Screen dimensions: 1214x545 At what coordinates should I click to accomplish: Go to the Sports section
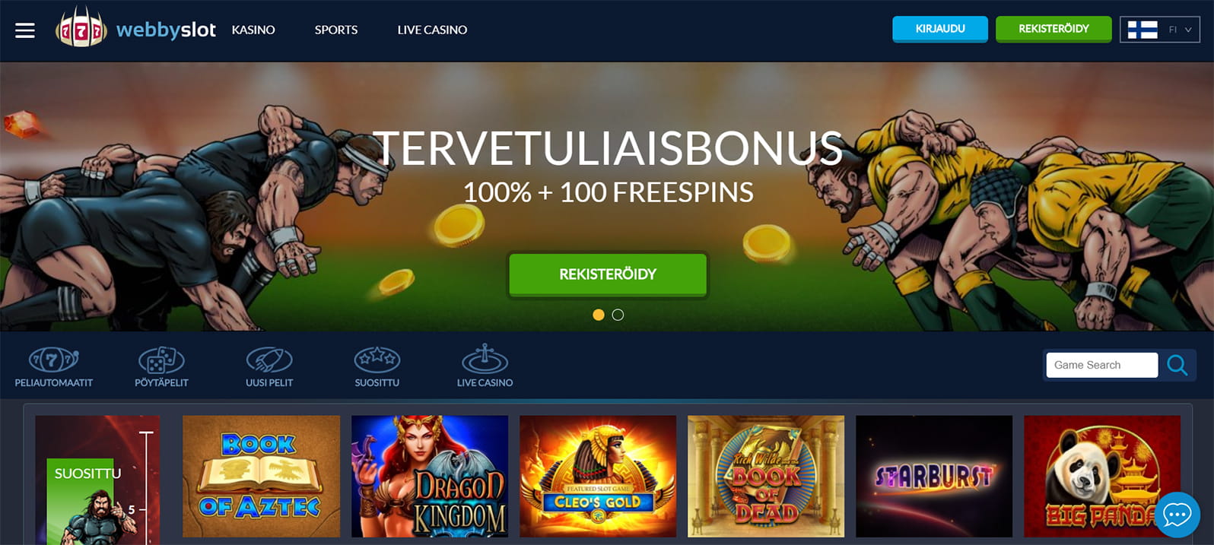336,30
